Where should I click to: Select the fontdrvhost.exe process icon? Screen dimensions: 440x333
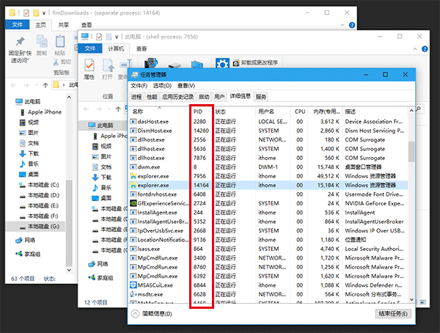pyautogui.click(x=133, y=194)
